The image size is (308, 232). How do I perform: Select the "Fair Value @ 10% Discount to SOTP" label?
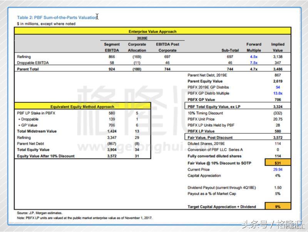[x=219, y=163]
